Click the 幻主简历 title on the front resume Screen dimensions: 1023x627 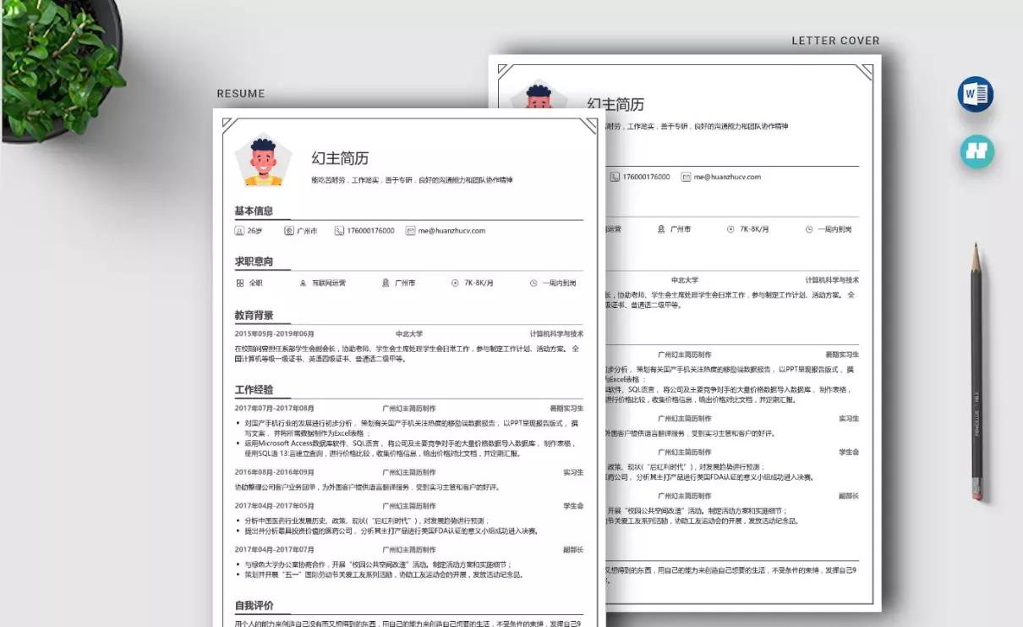[340, 158]
